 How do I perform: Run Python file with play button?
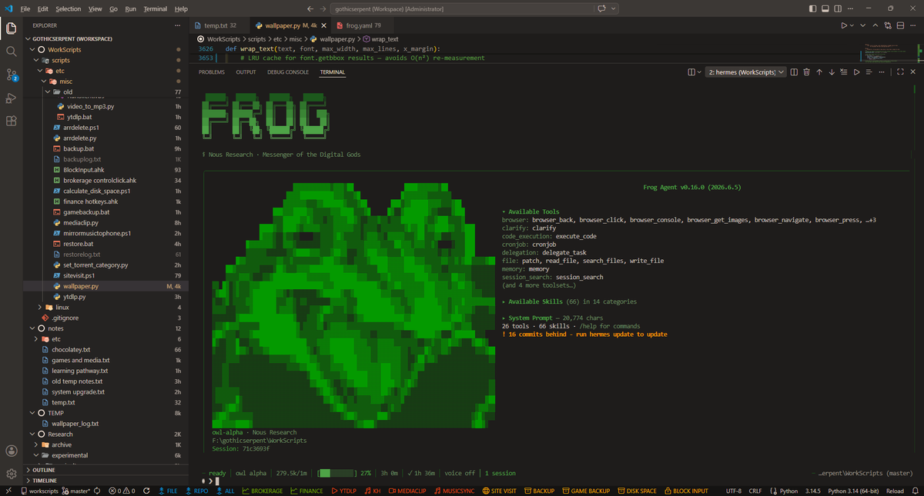tap(844, 25)
